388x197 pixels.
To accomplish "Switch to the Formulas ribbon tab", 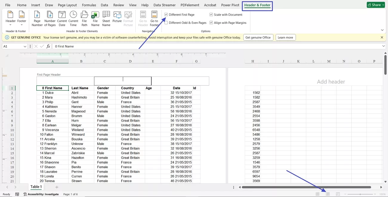I will (89, 5).
